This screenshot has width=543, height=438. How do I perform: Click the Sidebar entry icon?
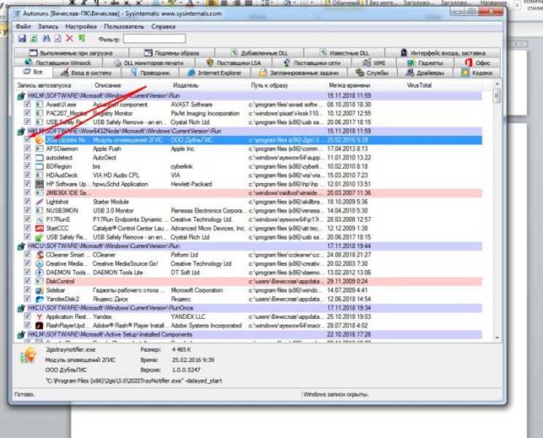point(39,290)
